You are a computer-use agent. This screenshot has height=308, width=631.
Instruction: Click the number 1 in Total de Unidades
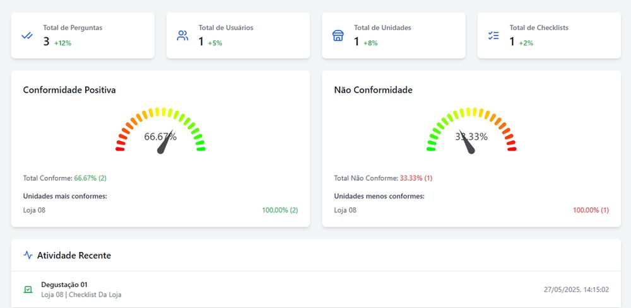357,42
